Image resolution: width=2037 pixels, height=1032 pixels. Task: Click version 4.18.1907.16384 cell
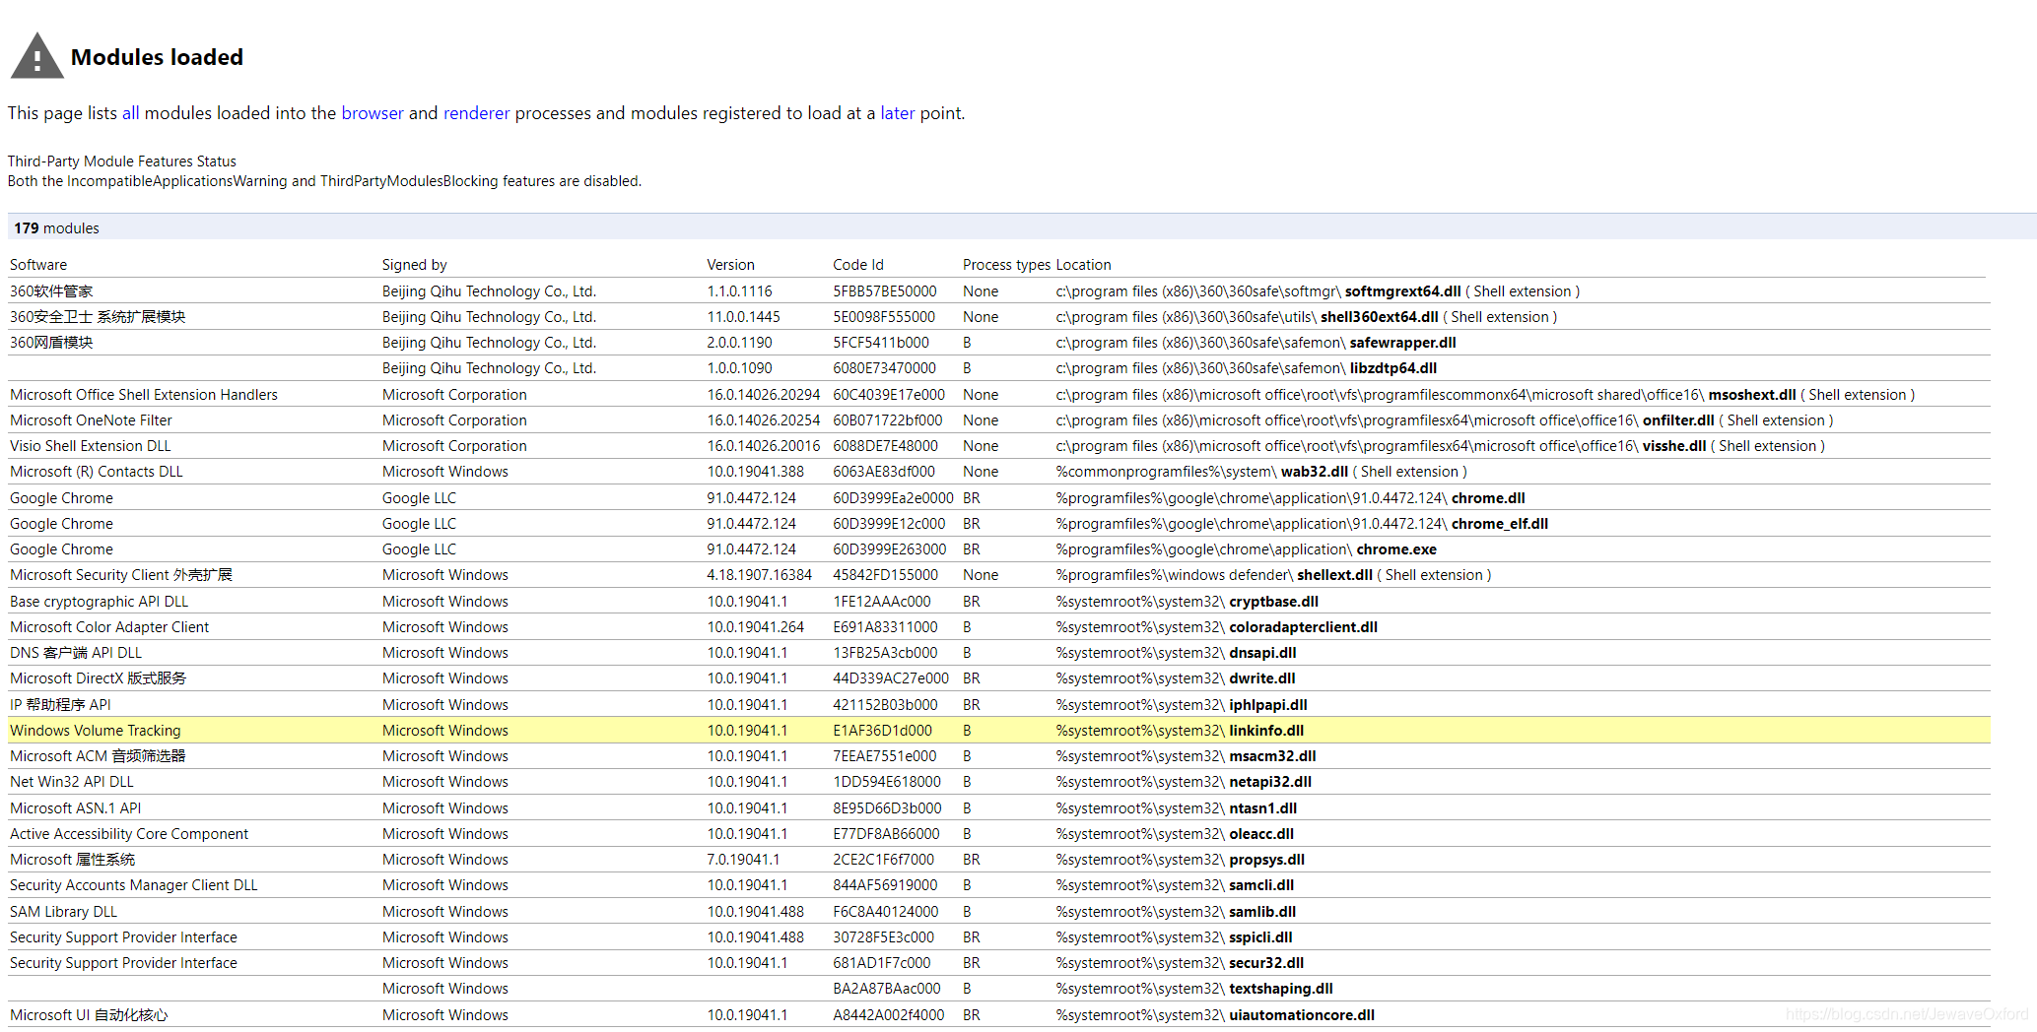[x=759, y=575]
